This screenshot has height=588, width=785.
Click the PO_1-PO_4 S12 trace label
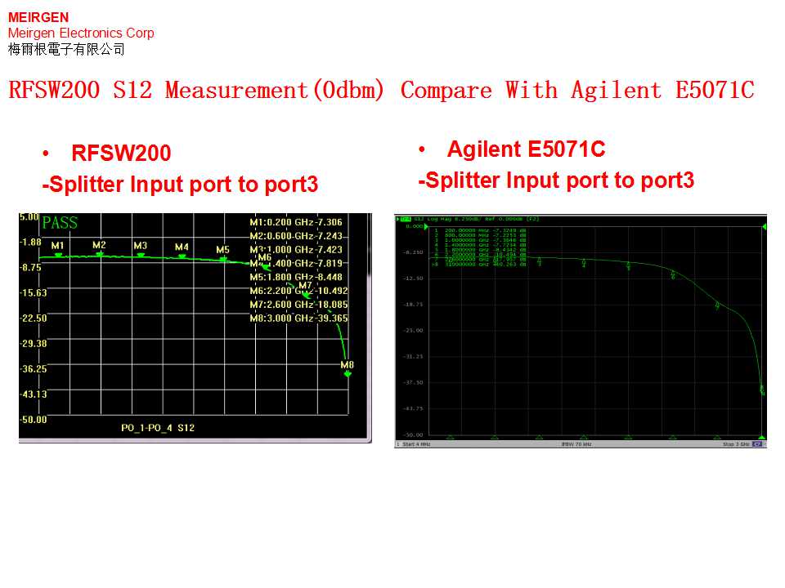pyautogui.click(x=158, y=428)
